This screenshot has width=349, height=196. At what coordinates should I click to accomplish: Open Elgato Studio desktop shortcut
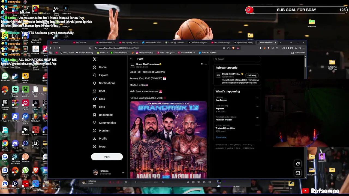click(x=15, y=185)
